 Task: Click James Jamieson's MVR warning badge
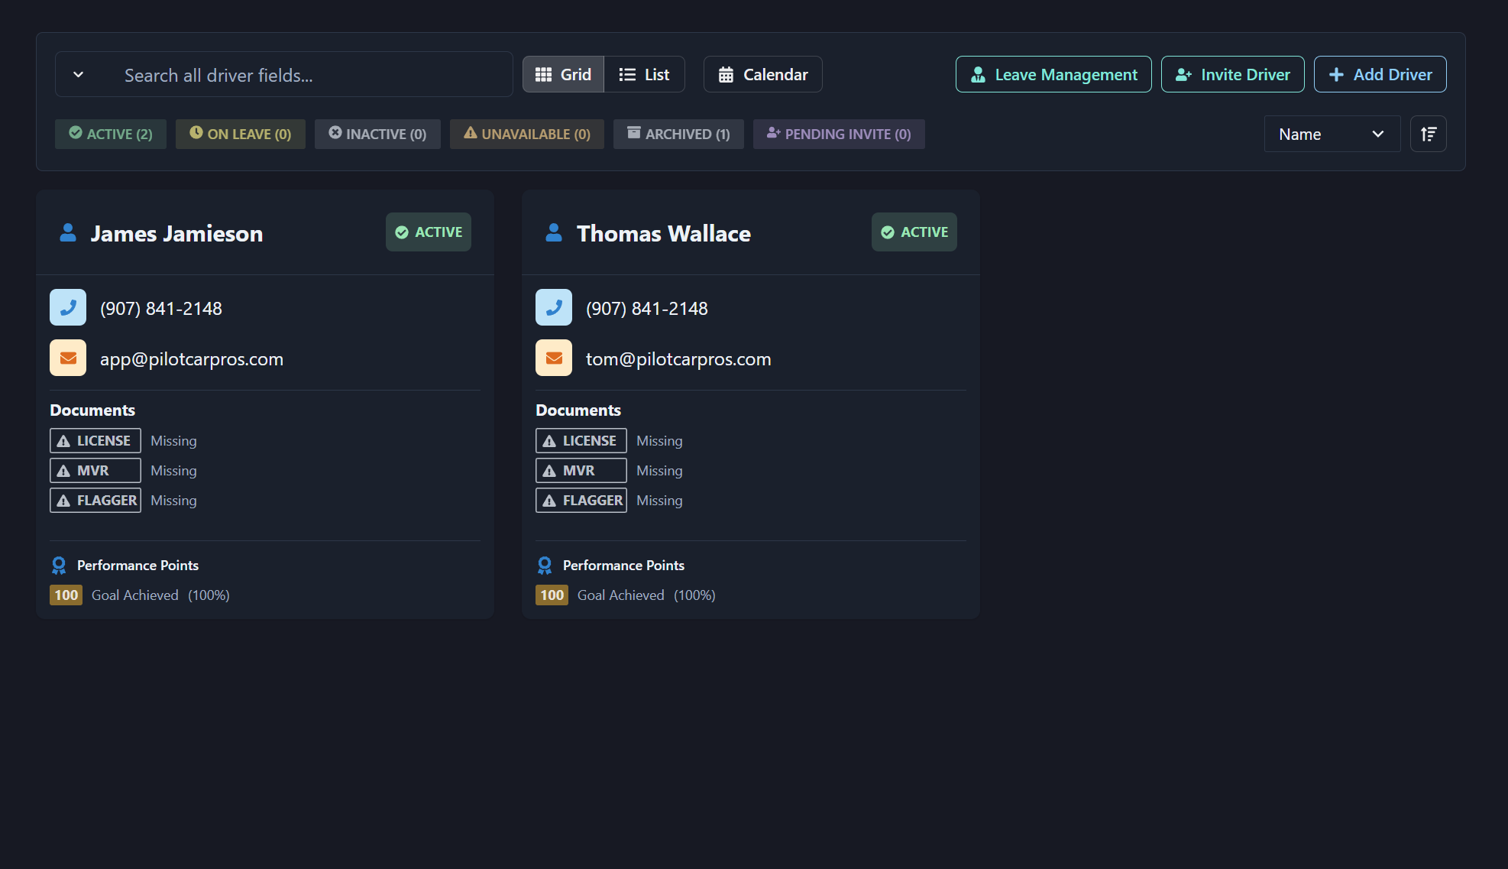[95, 471]
